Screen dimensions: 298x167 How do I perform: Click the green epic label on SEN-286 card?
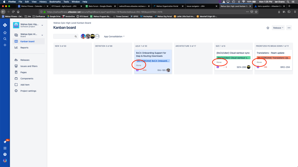(x=233, y=58)
